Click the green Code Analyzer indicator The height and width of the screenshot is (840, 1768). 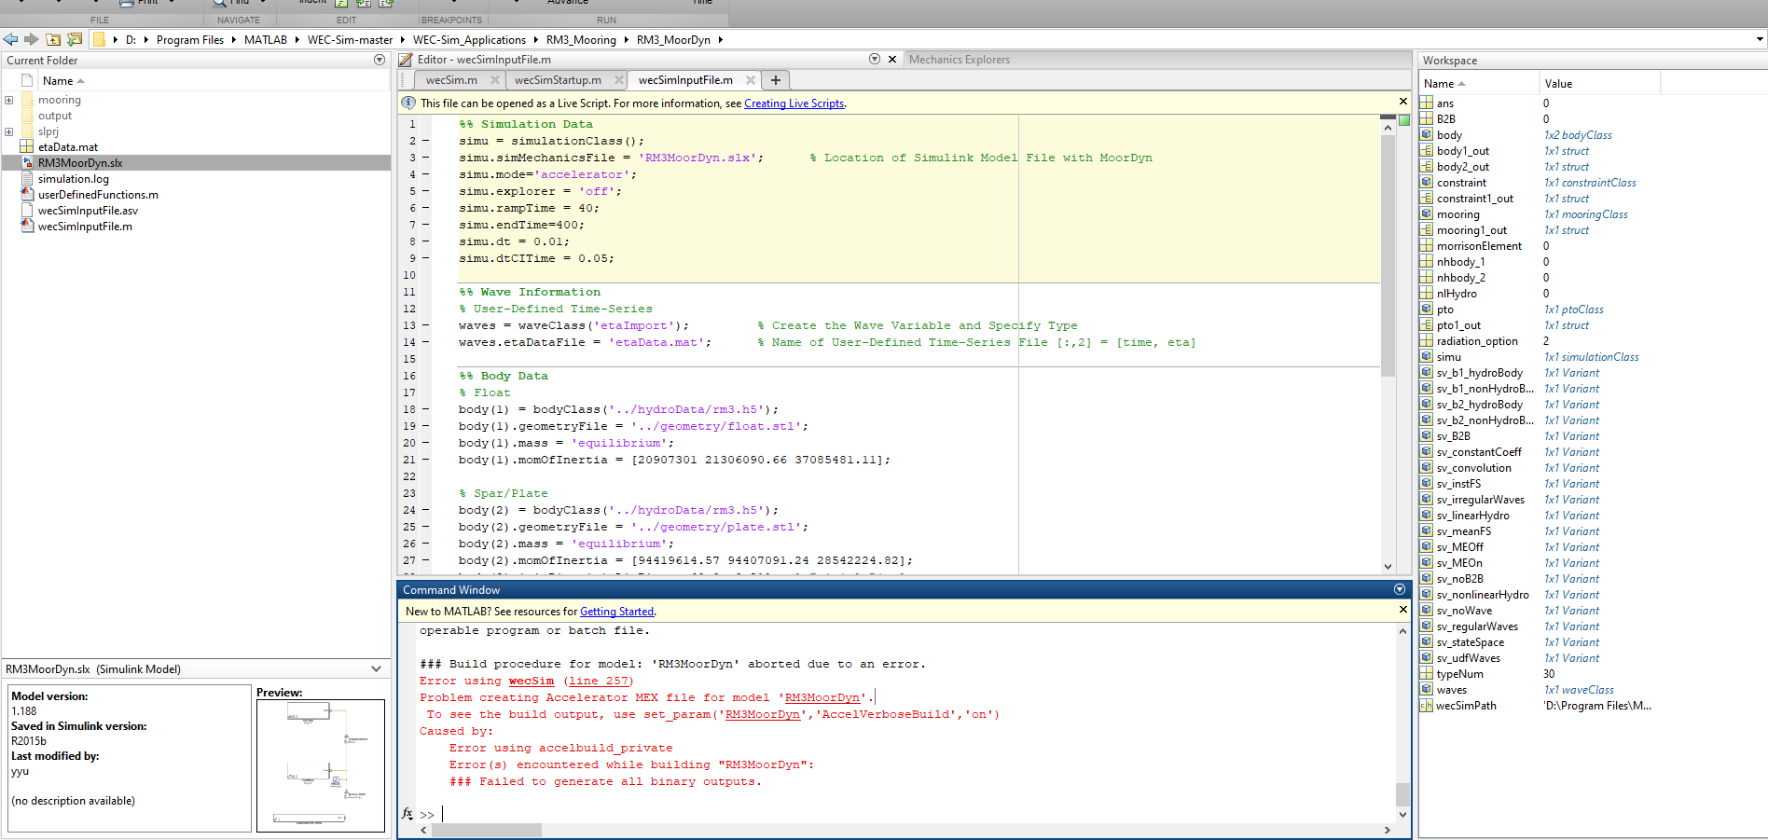tap(1402, 122)
